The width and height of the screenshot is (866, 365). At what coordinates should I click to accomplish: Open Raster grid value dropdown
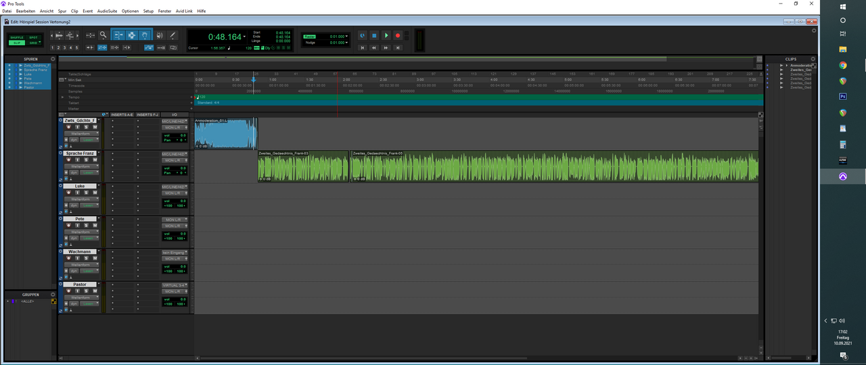[x=346, y=36]
